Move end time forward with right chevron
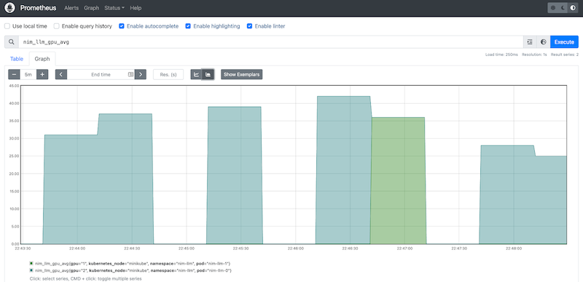This screenshot has height=282, width=583. point(140,75)
